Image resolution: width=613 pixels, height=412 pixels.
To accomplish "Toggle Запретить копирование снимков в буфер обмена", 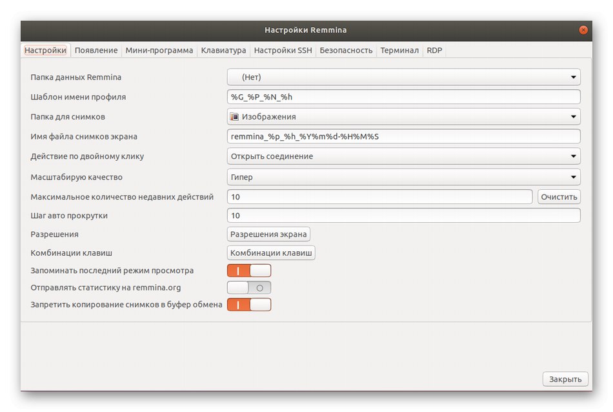I will tap(249, 304).
